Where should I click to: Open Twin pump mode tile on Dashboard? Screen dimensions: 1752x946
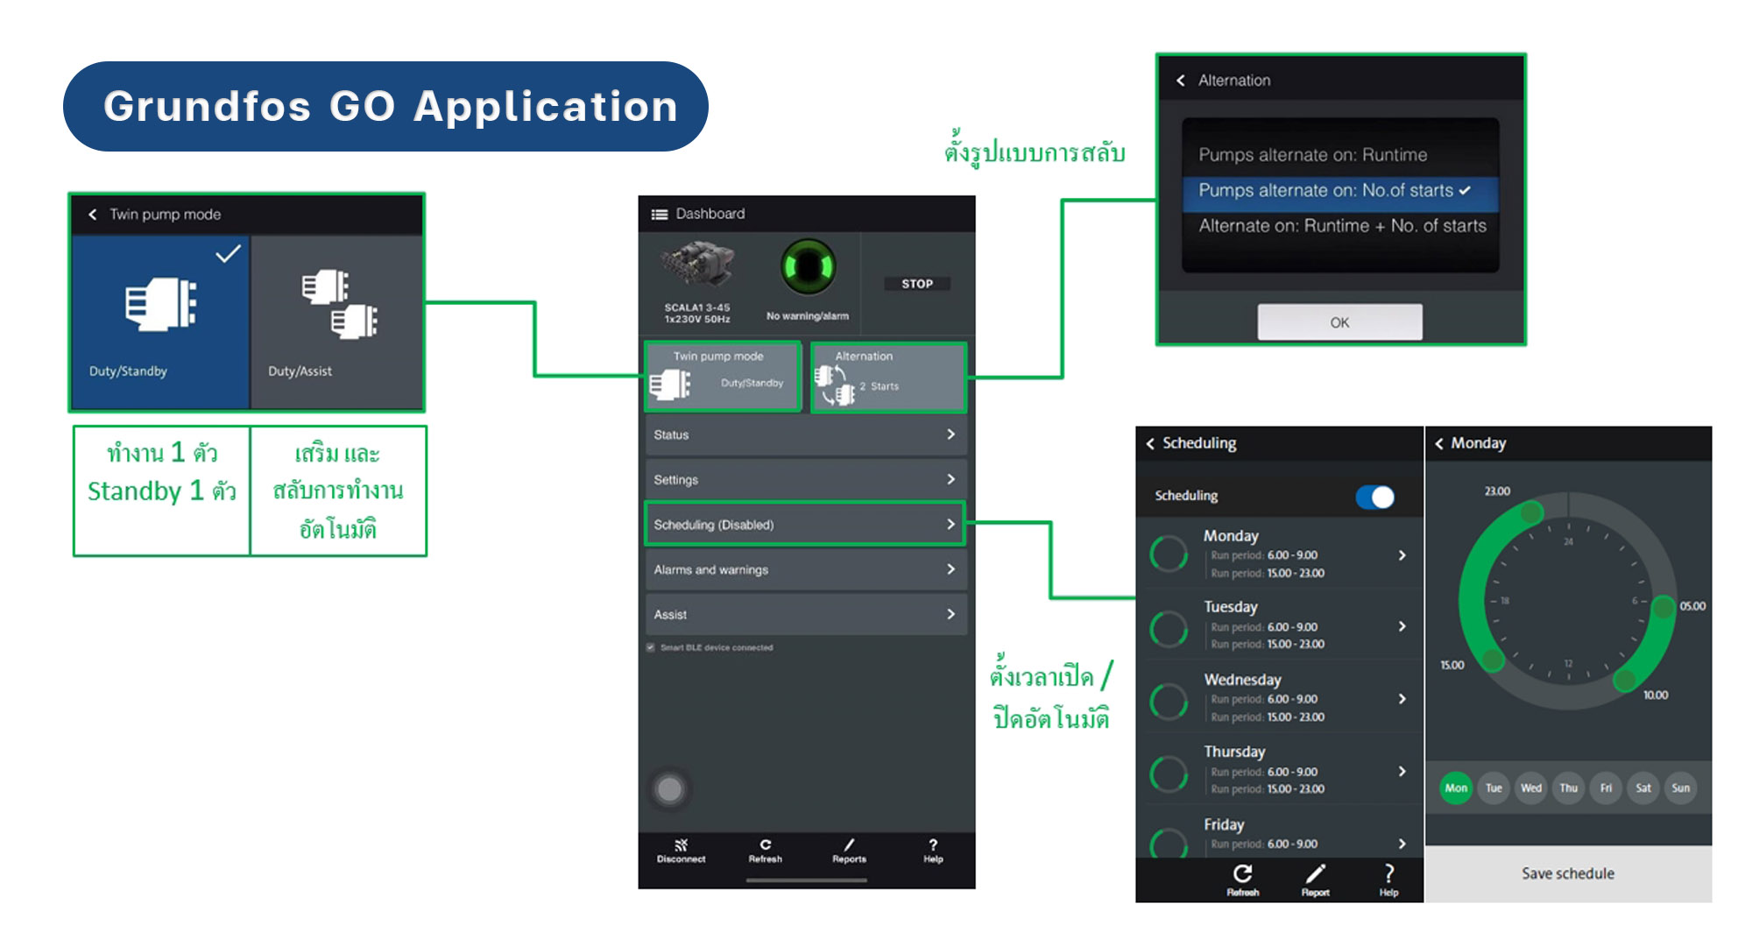point(723,377)
